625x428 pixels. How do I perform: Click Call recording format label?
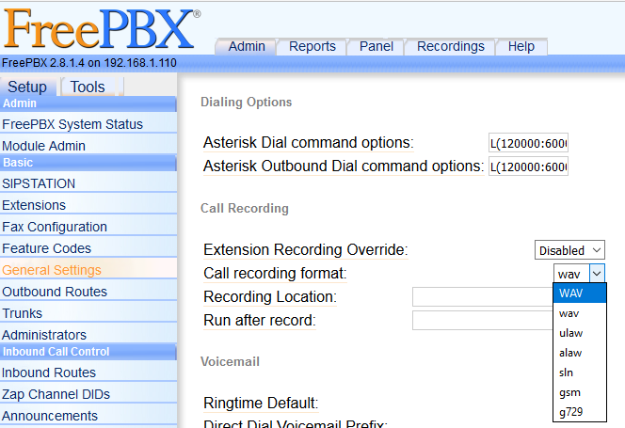coord(275,274)
